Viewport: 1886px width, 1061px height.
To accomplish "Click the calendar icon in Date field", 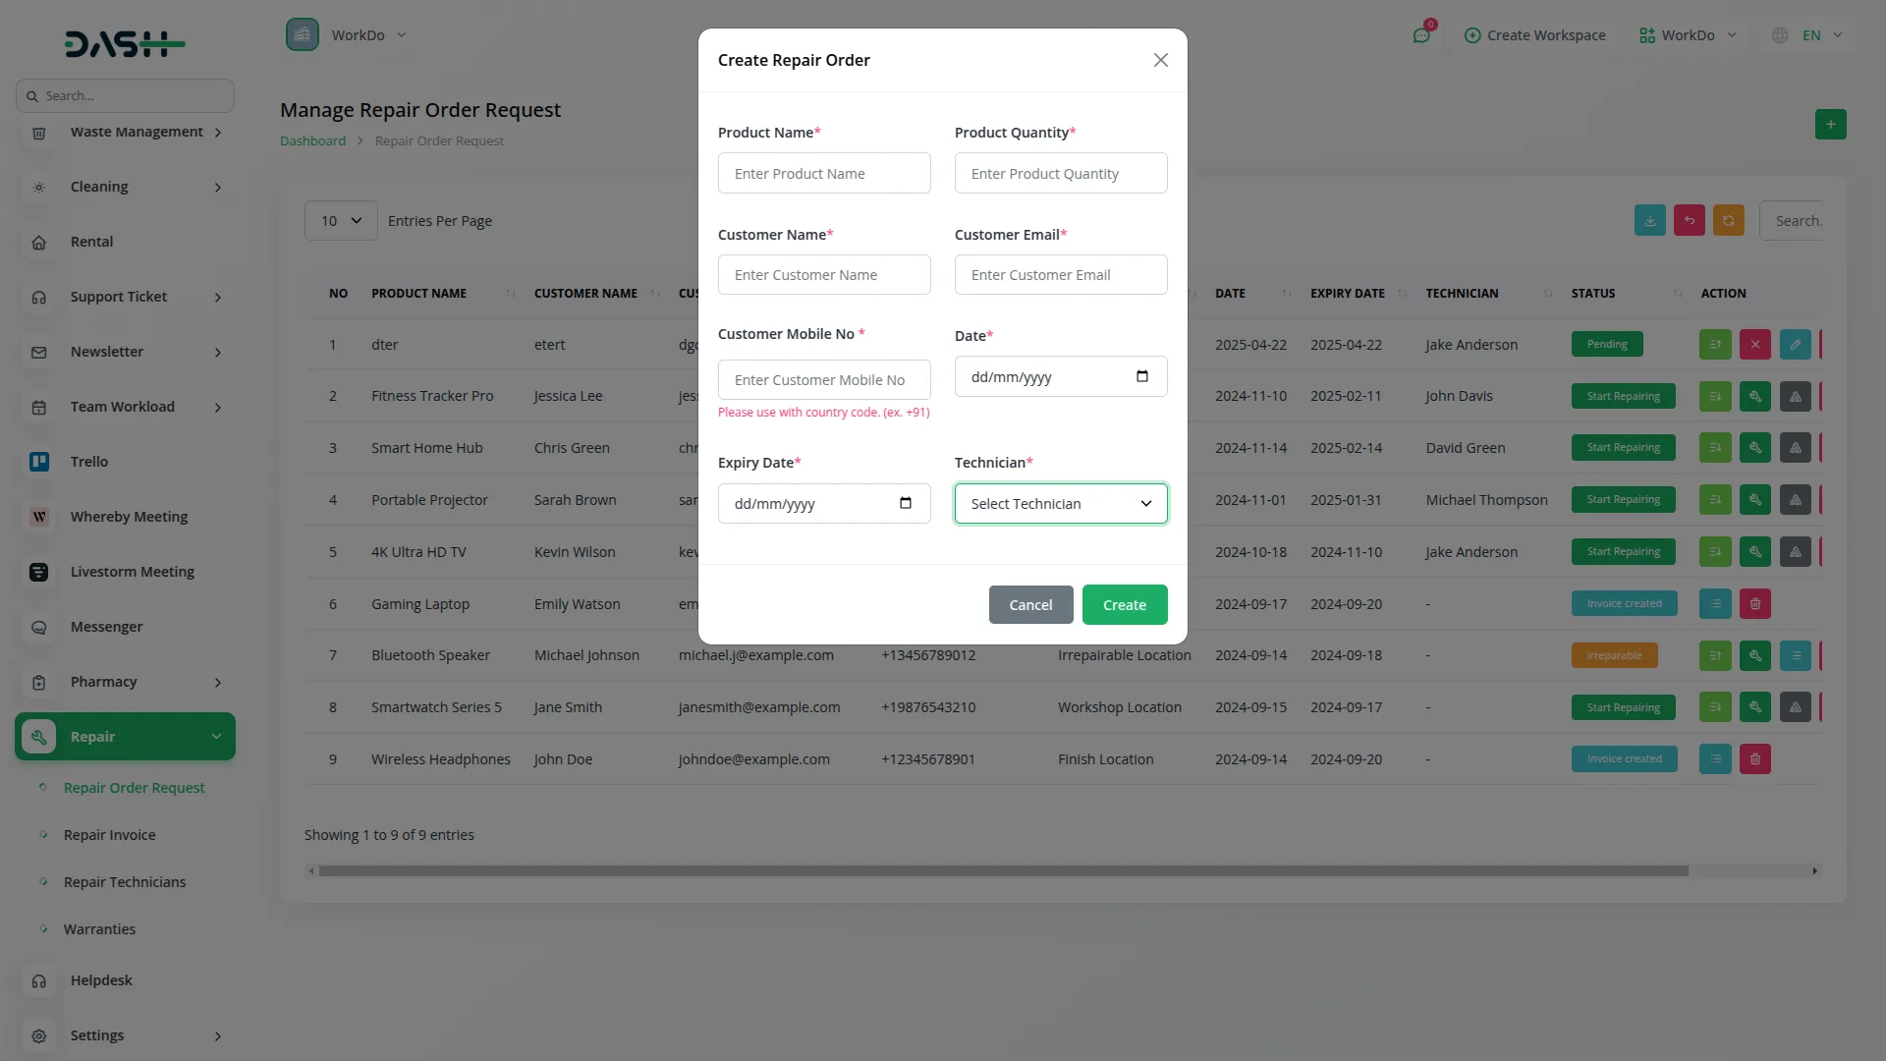I will click(x=1141, y=376).
